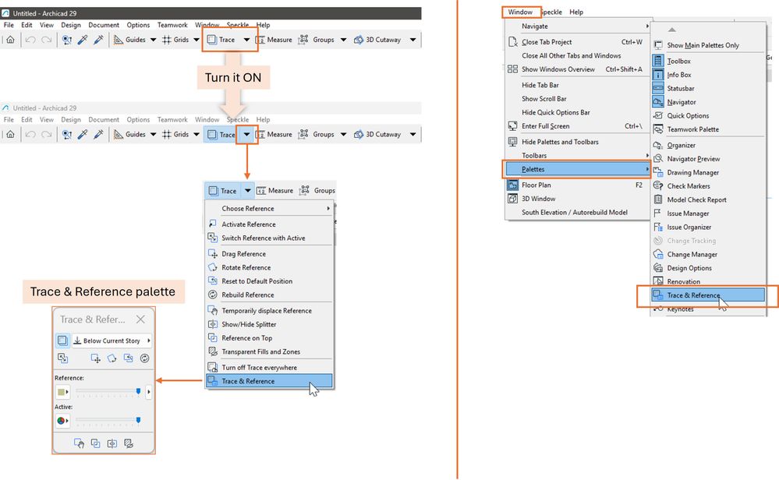Image resolution: width=779 pixels, height=480 pixels.
Task: Select the eyedropper Pick Up Parameters tool in the top toolbar
Action: 83,40
